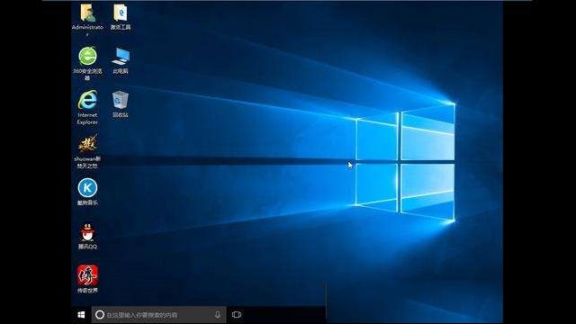Click the Cortana circle icon
The width and height of the screenshot is (576, 324).
point(100,315)
